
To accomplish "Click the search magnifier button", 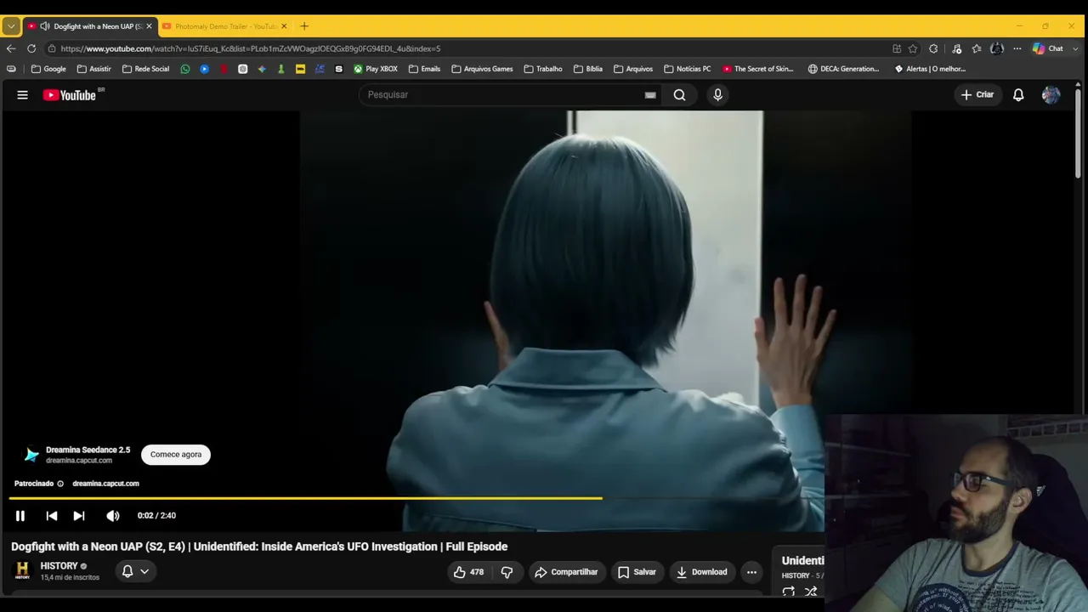I will [679, 95].
